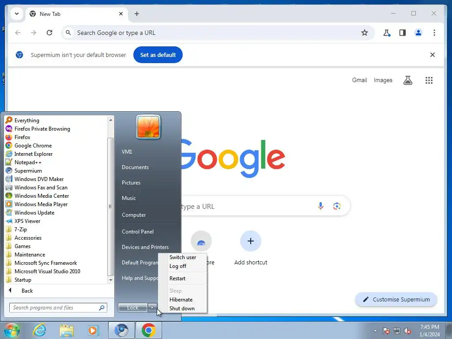This screenshot has height=339, width=452.
Task: Click Set as default button
Action: tap(158, 55)
